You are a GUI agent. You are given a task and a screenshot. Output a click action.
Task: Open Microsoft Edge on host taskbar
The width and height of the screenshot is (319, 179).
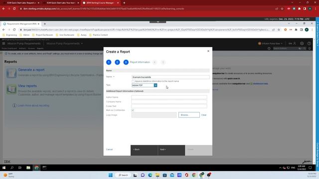(x=150, y=175)
